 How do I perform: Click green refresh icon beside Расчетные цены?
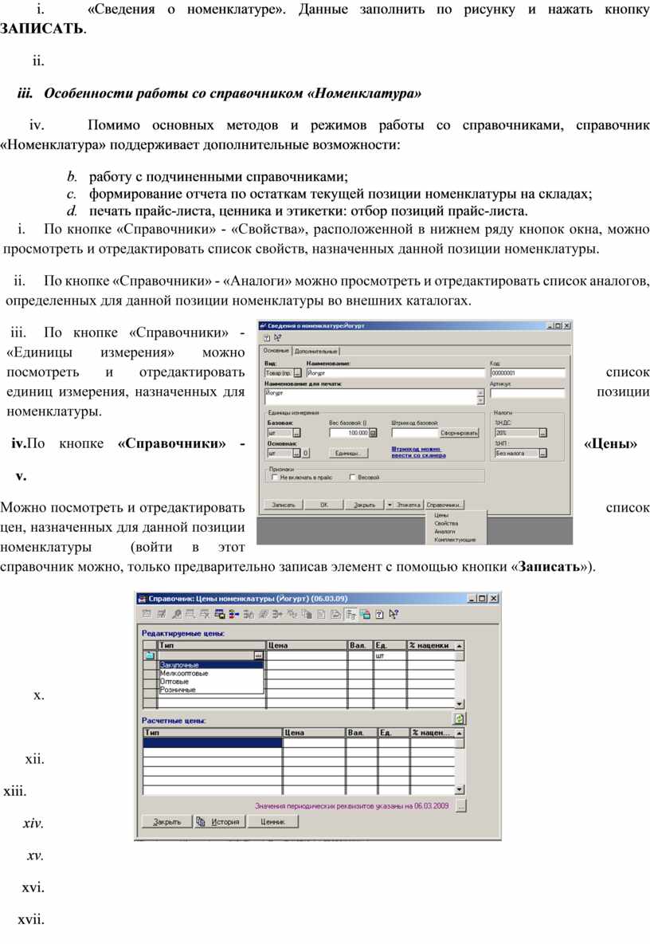point(459,719)
